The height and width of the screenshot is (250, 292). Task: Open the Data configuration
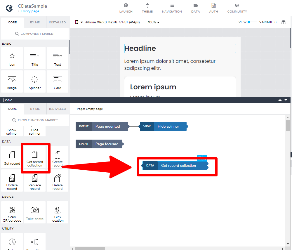tap(195, 8)
